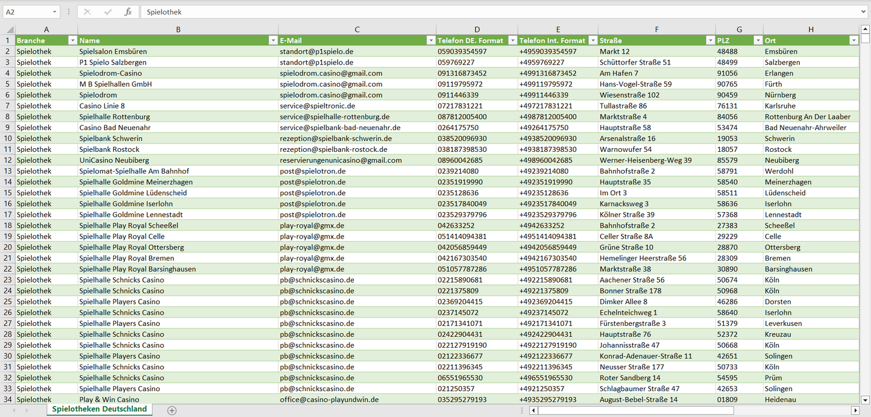Select row 12 header
871x417 pixels.
(7, 160)
